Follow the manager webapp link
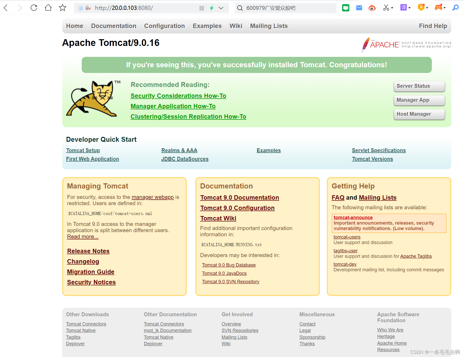 tap(153, 197)
